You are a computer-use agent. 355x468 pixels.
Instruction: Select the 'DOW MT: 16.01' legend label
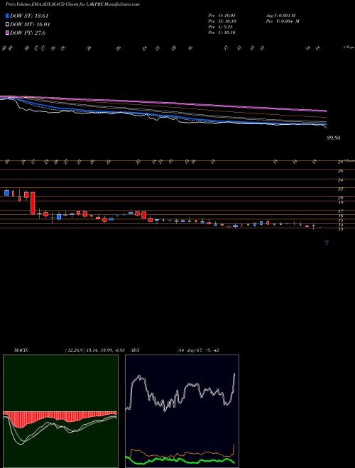click(x=30, y=25)
